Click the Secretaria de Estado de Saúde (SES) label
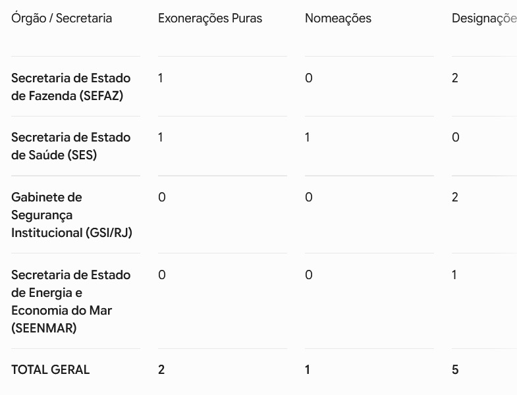This screenshot has width=517, height=395. pyautogui.click(x=71, y=146)
